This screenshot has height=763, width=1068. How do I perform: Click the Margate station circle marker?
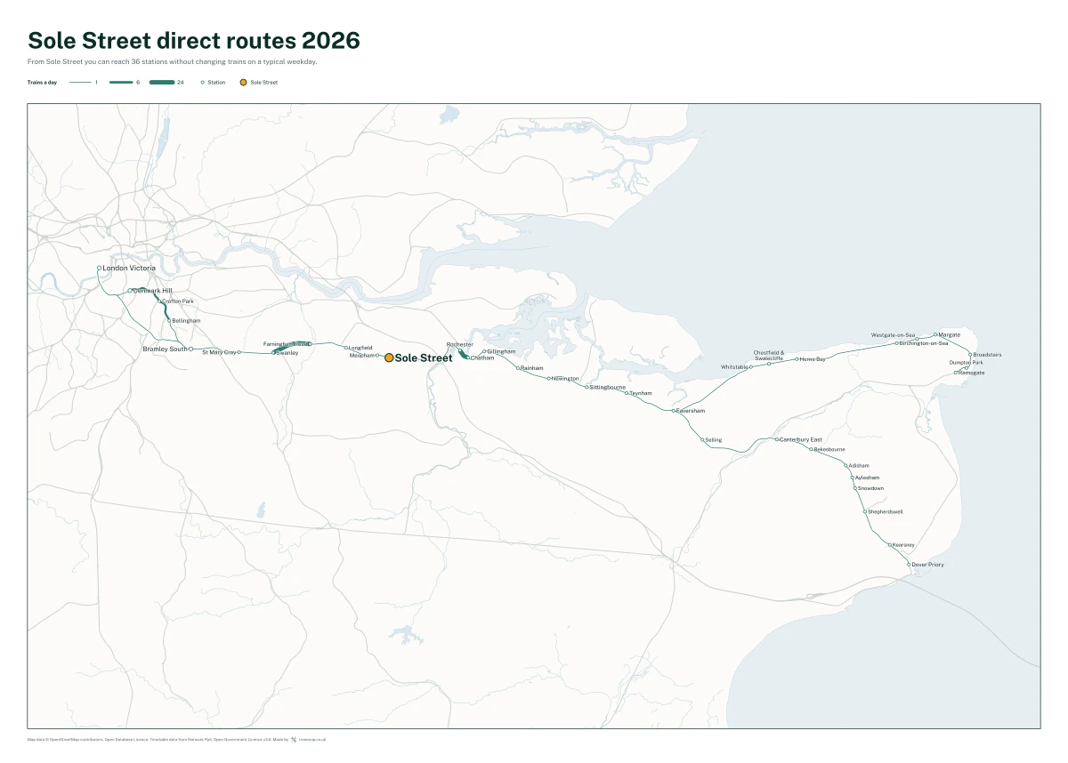click(935, 334)
